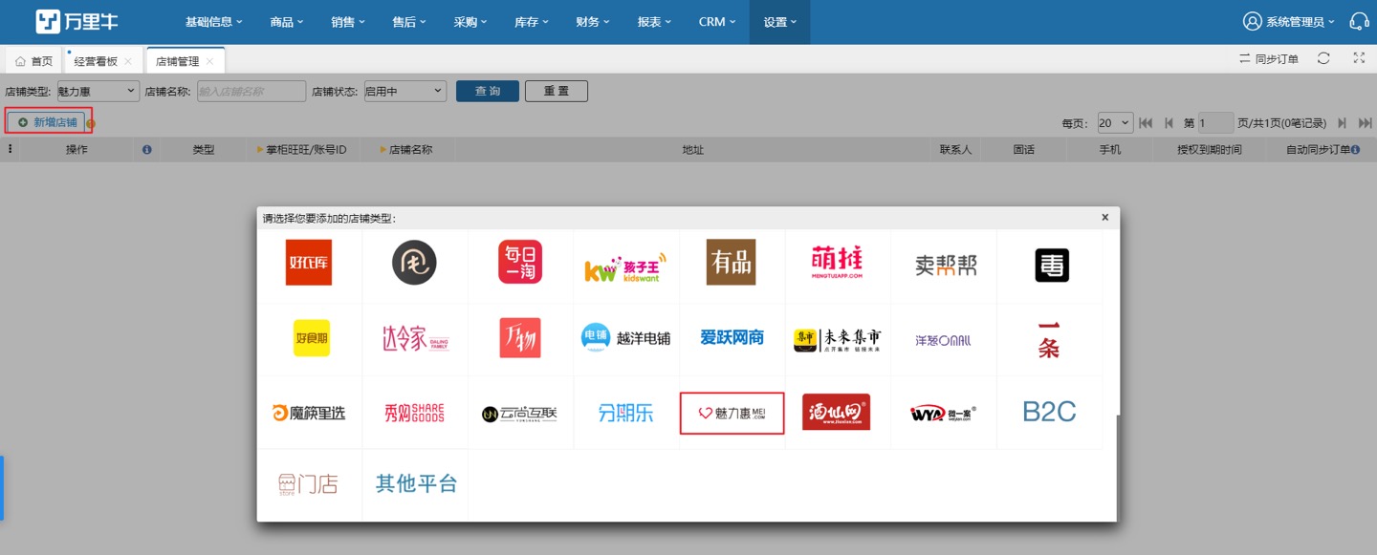Pick the 秀购 Share Goods logo
The width and height of the screenshot is (1377, 555).
[414, 413]
